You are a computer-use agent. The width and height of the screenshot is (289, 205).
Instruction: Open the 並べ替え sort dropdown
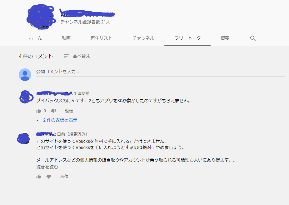[77, 56]
